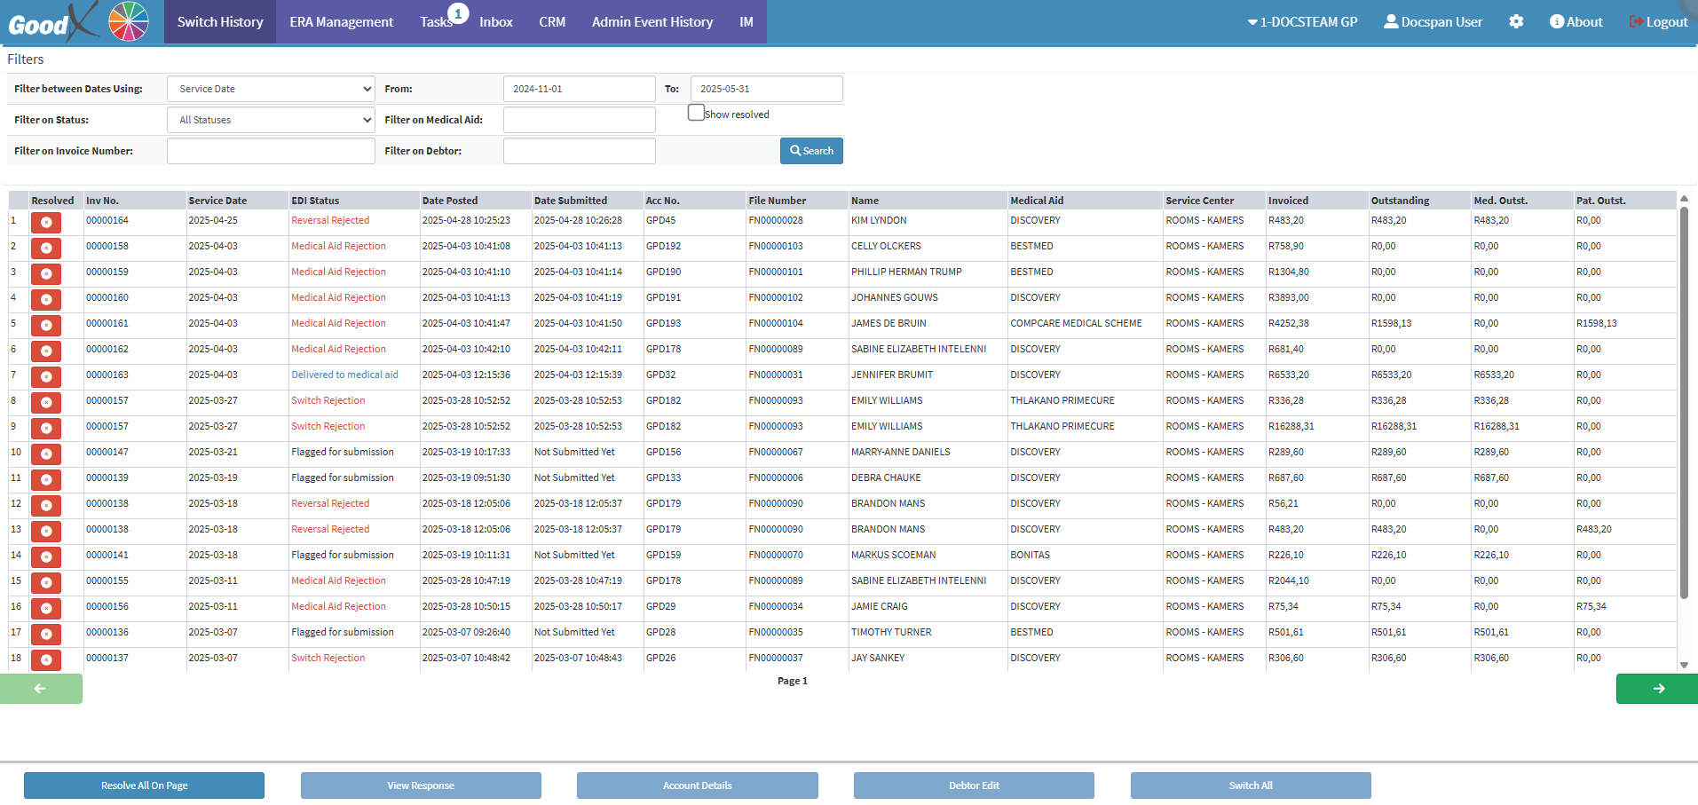Go to Inbox
The image size is (1698, 805).
496,21
